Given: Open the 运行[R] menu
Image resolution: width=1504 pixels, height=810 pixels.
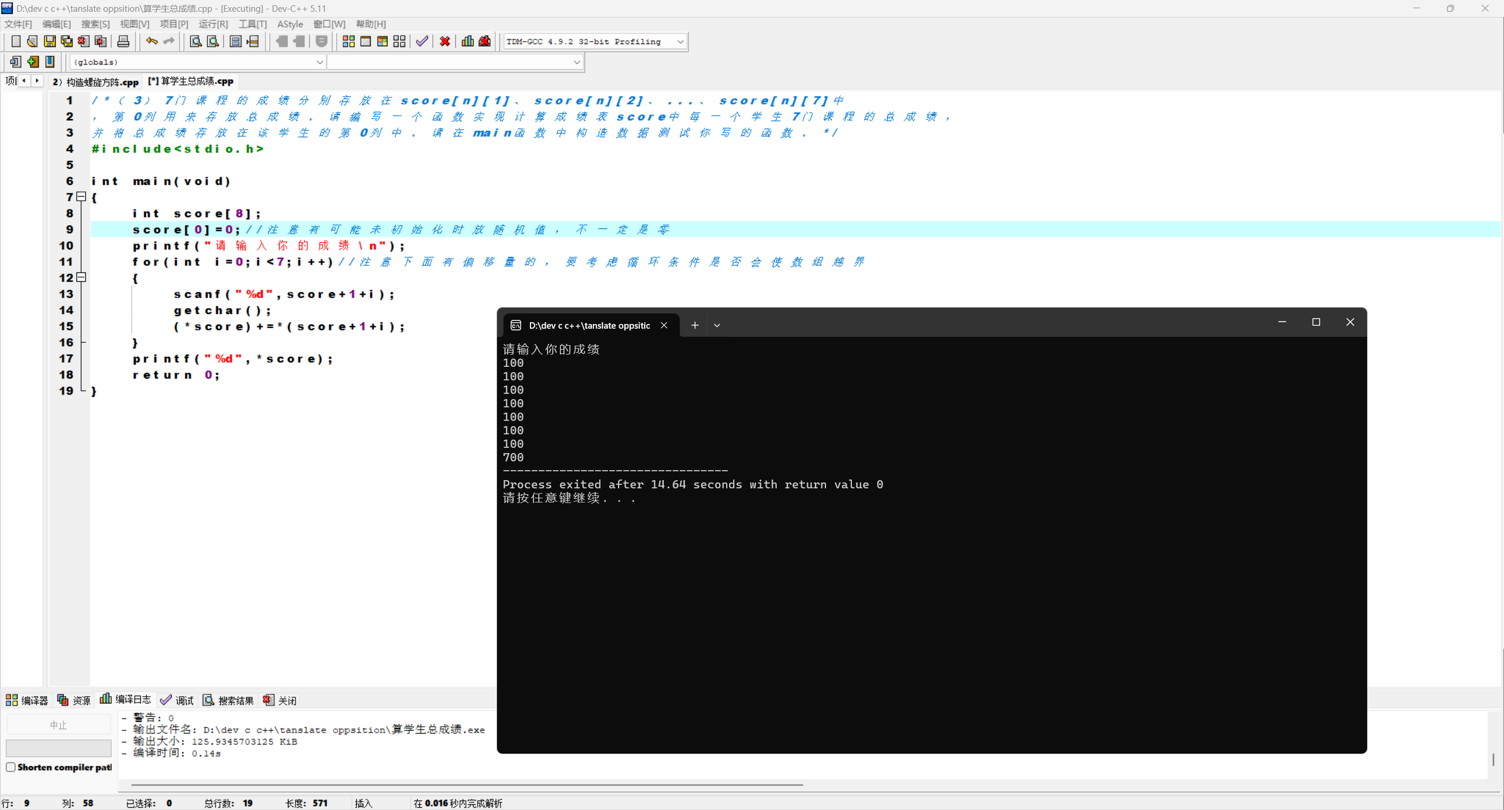Looking at the screenshot, I should point(213,24).
